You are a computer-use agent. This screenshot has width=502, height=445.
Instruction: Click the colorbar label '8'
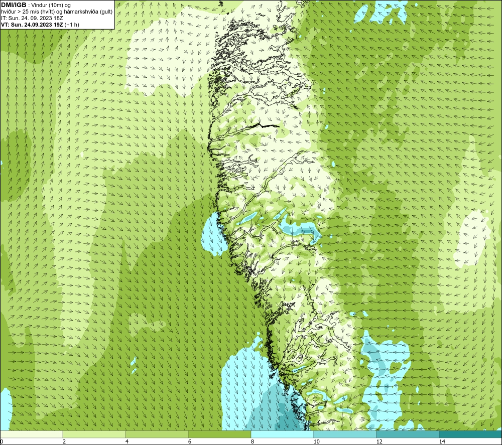click(x=253, y=442)
